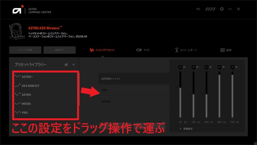Click the A50 MOD KIT curve icon

coord(18,86)
